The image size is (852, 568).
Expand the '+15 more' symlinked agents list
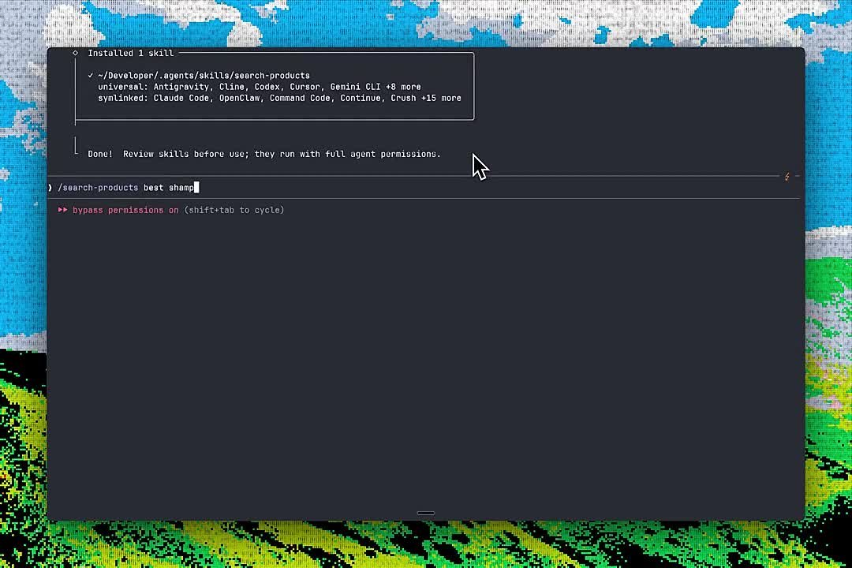[441, 99]
